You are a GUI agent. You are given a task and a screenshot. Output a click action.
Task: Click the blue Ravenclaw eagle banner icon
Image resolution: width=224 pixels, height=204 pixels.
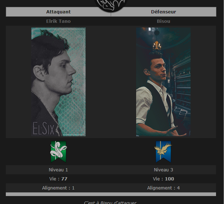pyautogui.click(x=163, y=152)
